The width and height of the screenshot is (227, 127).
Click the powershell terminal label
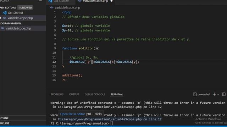point(204,94)
